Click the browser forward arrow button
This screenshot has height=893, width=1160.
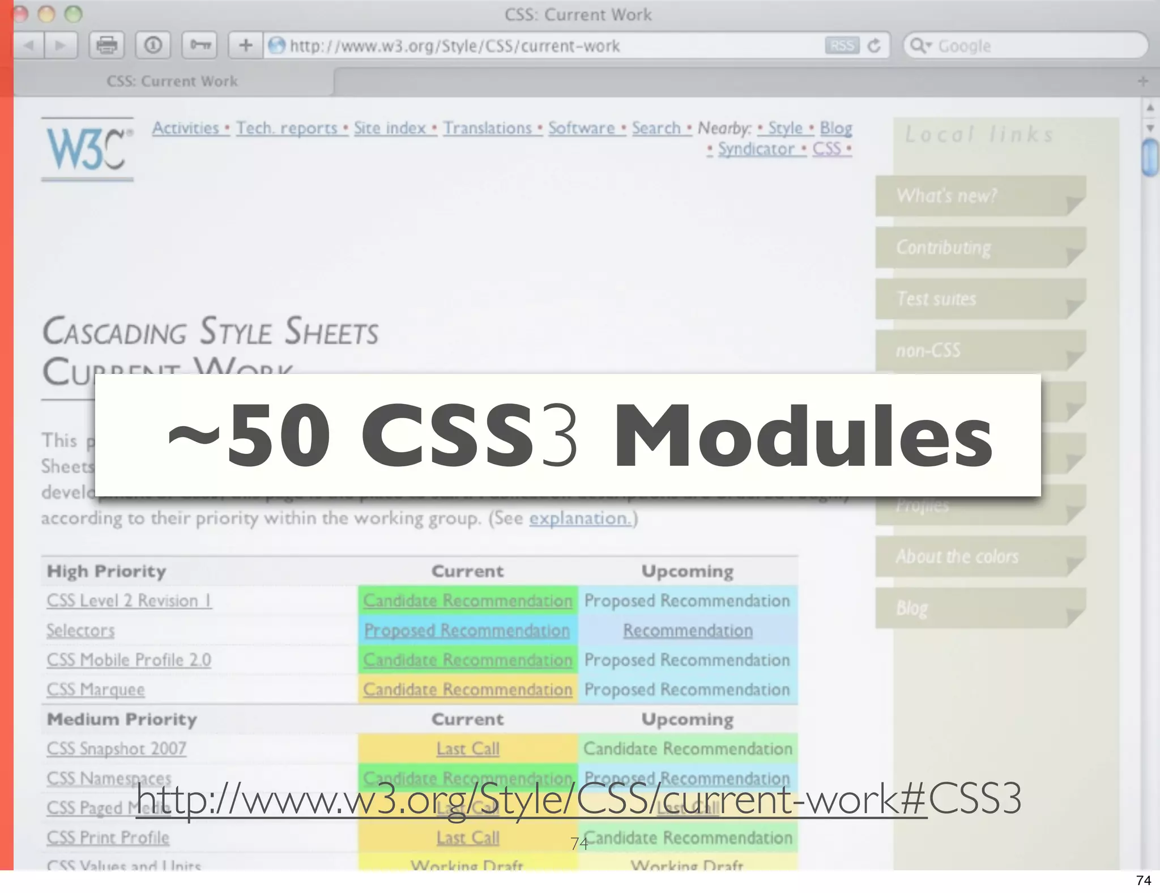[x=59, y=45]
